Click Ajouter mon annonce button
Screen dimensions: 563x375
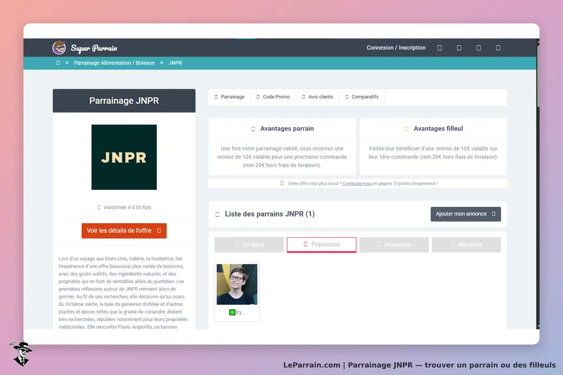click(x=465, y=214)
